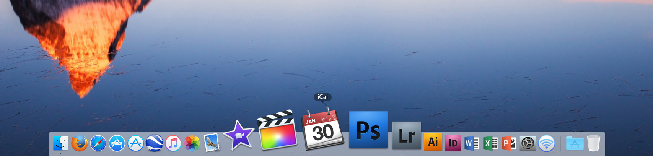Open Finder from the Dock
Viewport: 653px width, 156px height.
pyautogui.click(x=61, y=143)
